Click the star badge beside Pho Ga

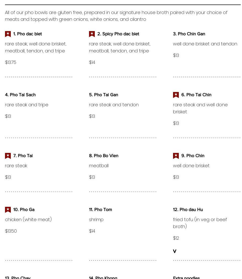click(x=8, y=210)
